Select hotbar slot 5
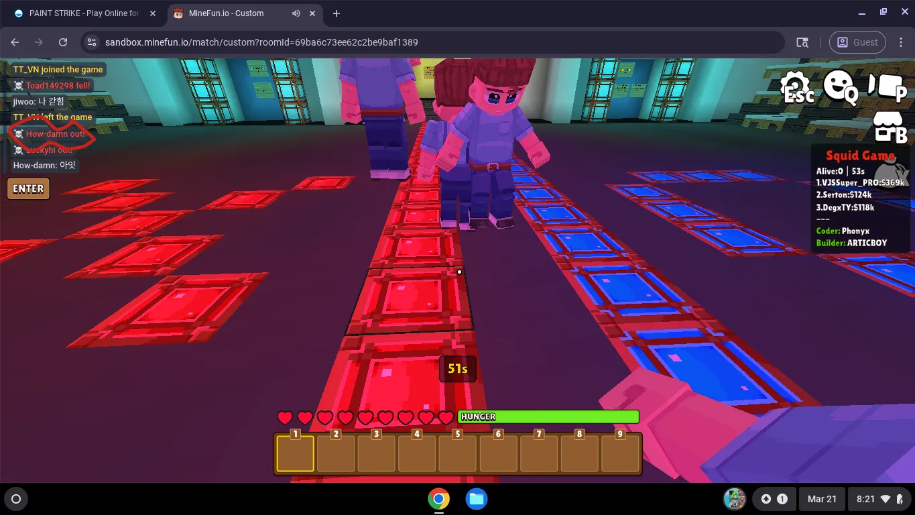 point(457,453)
